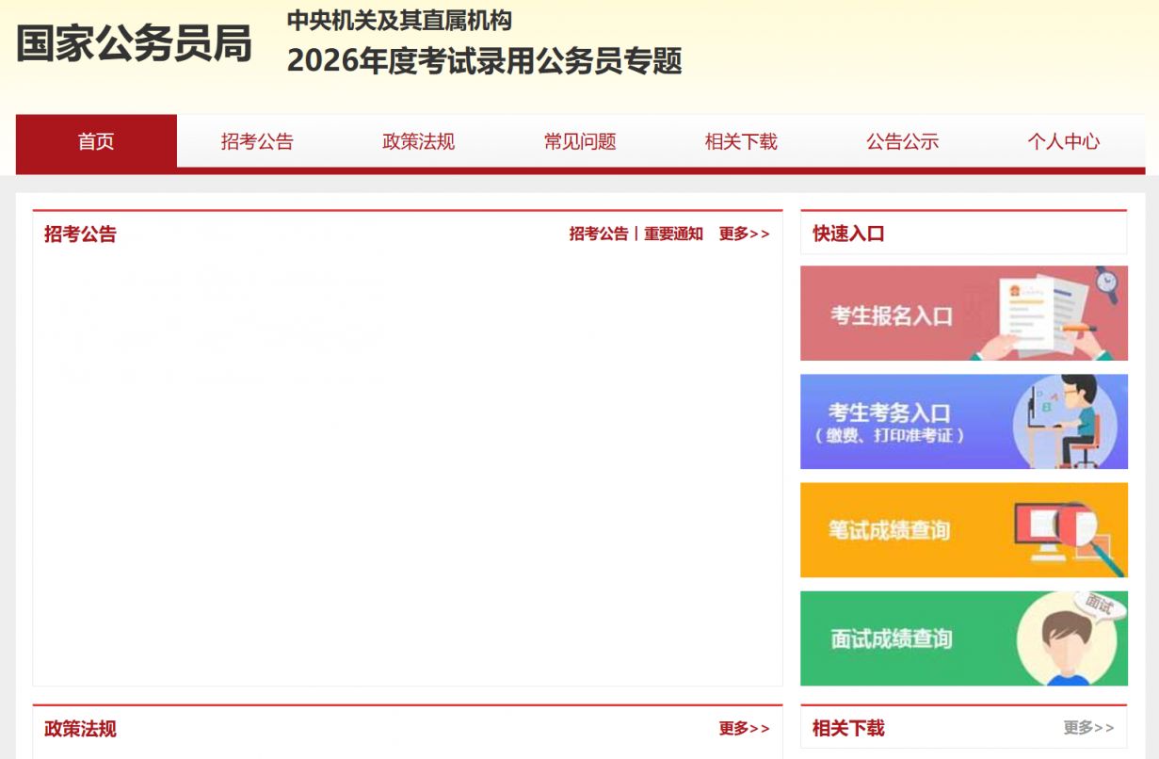Open 考生考务入口 for payment and admission ticket
The height and width of the screenshot is (759, 1159).
coord(891,423)
